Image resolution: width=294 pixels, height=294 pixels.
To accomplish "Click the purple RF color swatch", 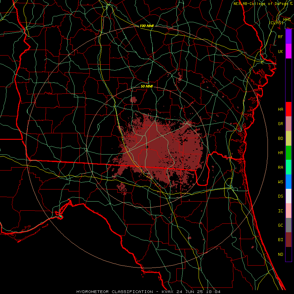I will click(x=288, y=37).
